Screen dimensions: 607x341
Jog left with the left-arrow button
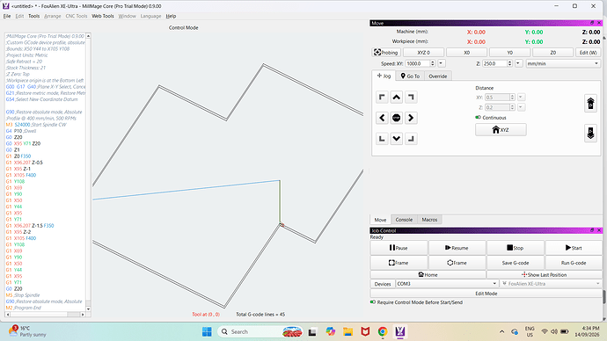(382, 118)
